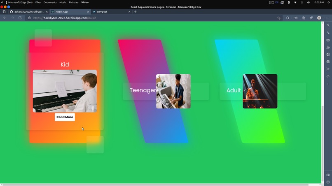Close the React App tab
The width and height of the screenshot is (332, 186).
tap(88, 12)
